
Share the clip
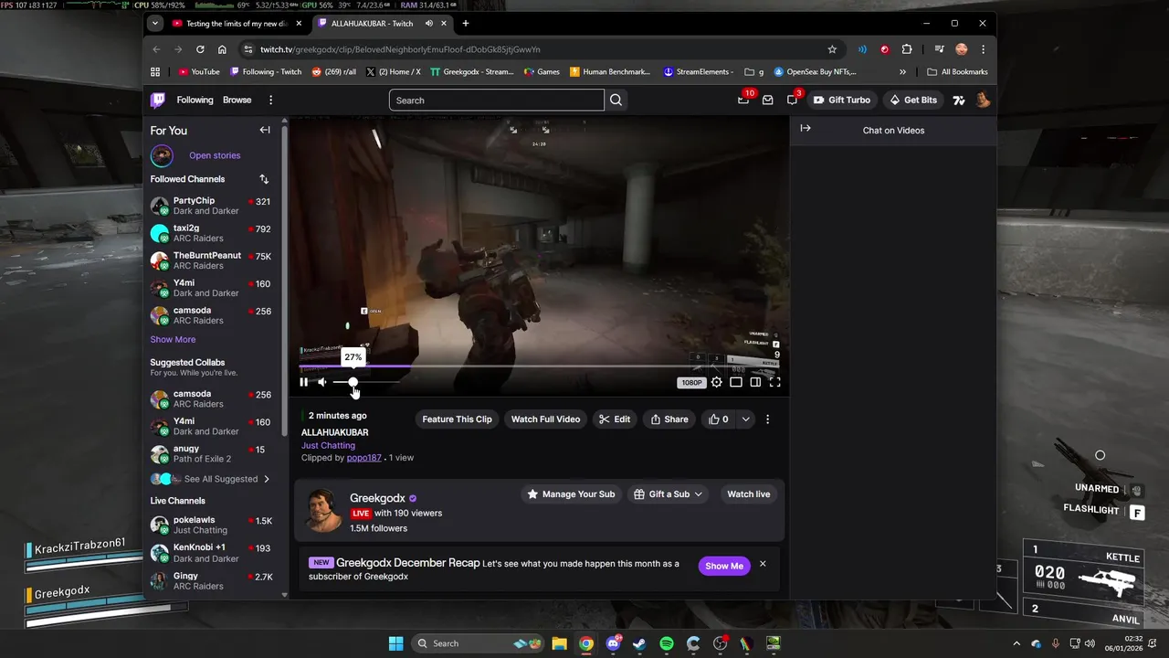pyautogui.click(x=669, y=419)
